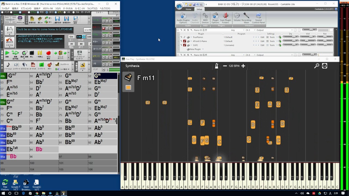The image size is (349, 196).
Task: Open the ハーモニー/H menu
Action: (x=80, y=8)
